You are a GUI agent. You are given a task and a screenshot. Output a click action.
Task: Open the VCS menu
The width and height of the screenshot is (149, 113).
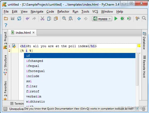click(95, 12)
